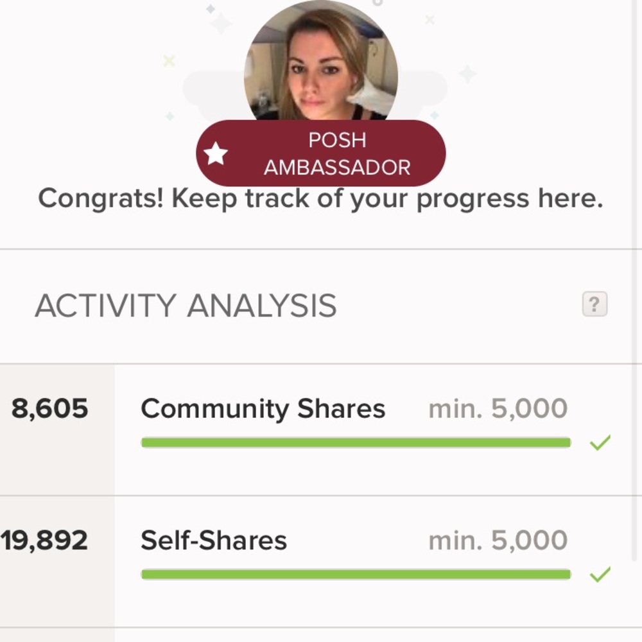Click the Self-Shares green checkmark
This screenshot has height=642, width=642.
point(600,574)
